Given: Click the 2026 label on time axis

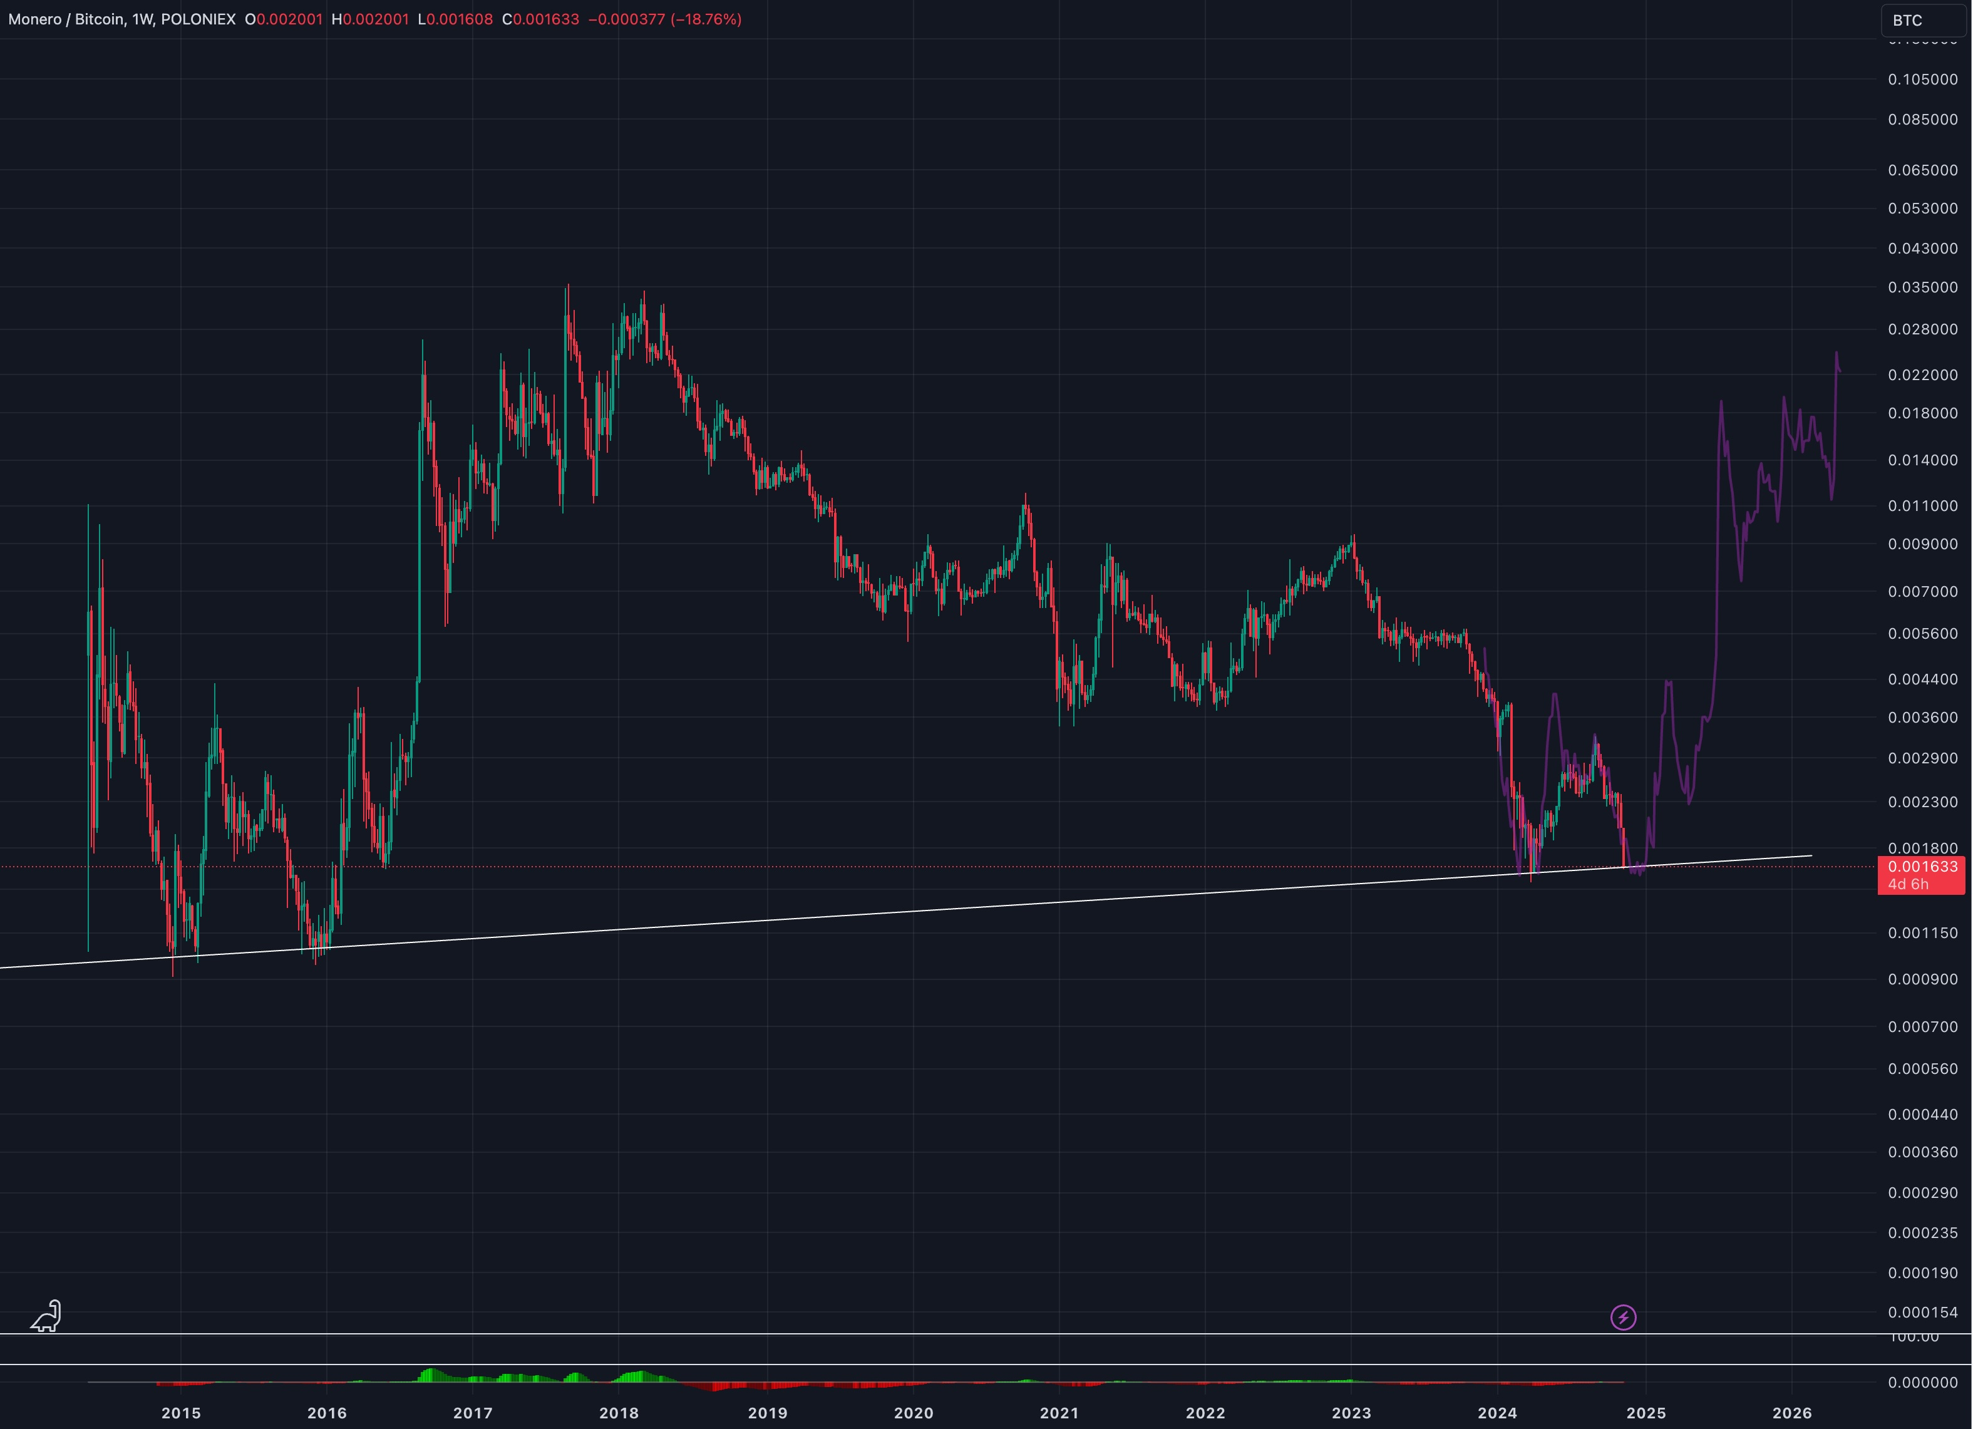Looking at the screenshot, I should point(1791,1413).
